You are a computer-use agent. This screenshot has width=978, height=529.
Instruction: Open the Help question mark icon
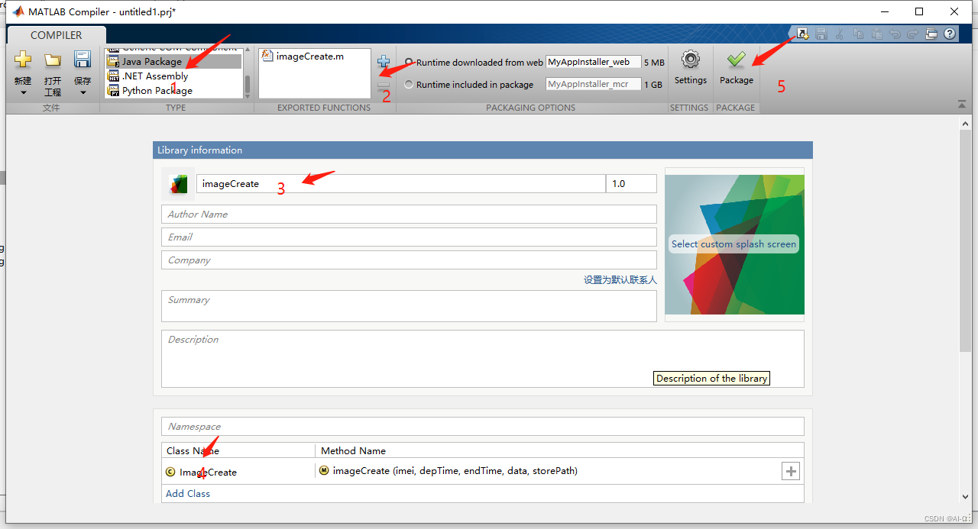click(x=950, y=34)
